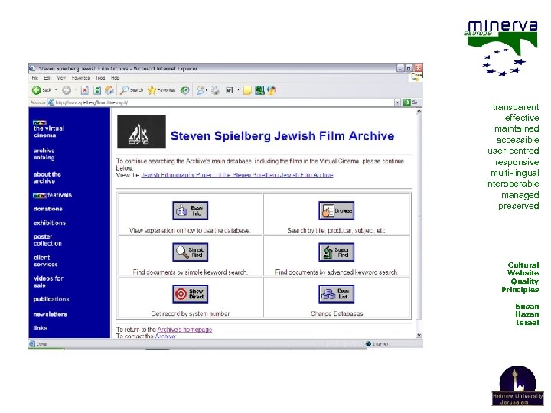Click the Messenger toolbar icon

tap(272, 90)
